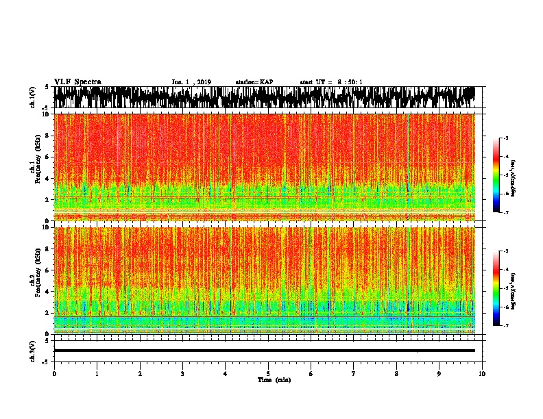Click the "VLF Spectra" plot title
This screenshot has height=419, width=543.
coord(77,82)
